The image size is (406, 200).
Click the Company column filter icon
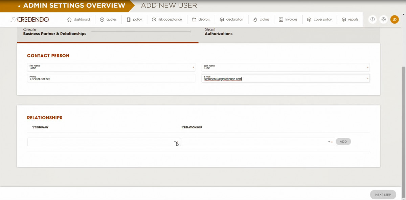point(33,127)
